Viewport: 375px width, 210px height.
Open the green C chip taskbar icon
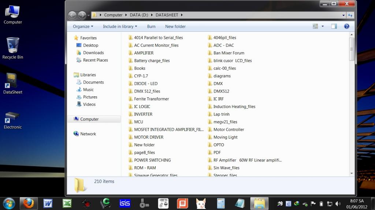coord(105,203)
